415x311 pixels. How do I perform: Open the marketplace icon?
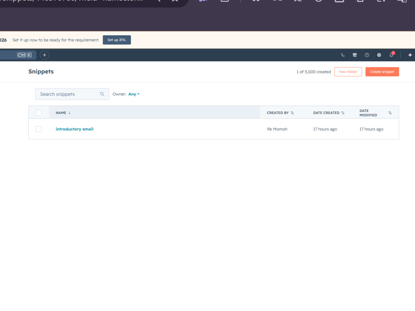pos(355,55)
